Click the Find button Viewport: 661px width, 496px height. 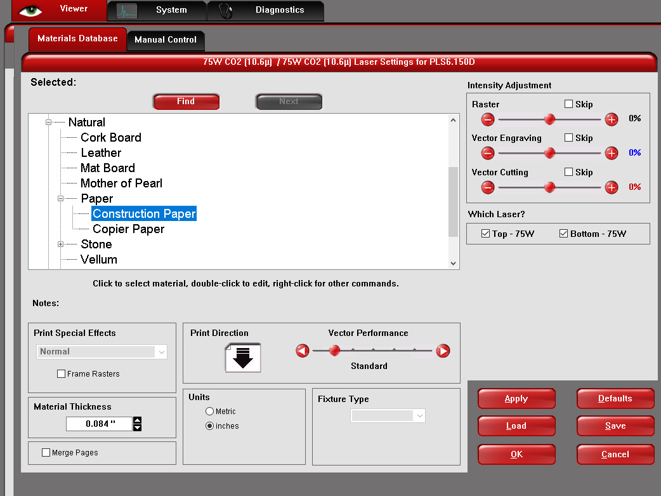(x=187, y=102)
